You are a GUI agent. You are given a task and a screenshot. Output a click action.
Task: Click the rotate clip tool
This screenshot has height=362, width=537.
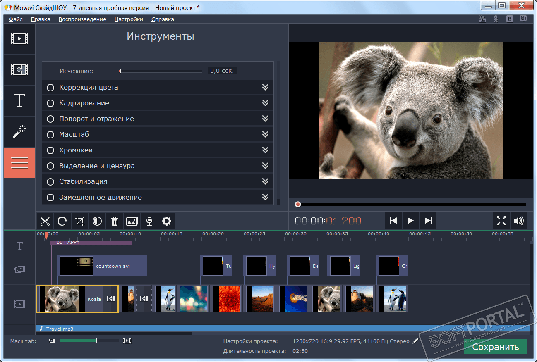pos(62,221)
